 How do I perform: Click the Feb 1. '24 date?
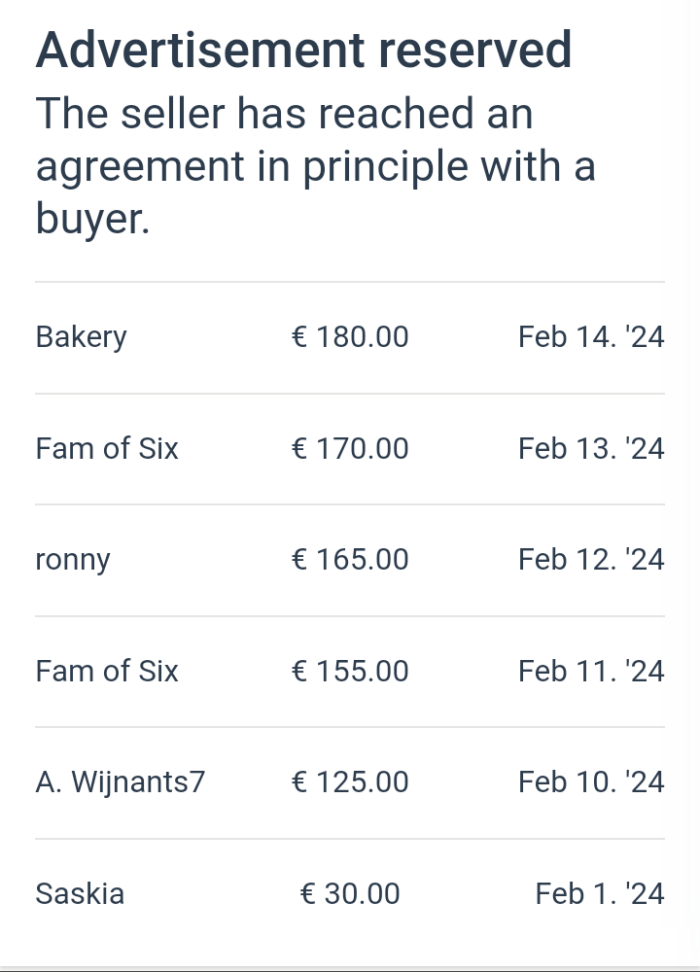pos(600,894)
